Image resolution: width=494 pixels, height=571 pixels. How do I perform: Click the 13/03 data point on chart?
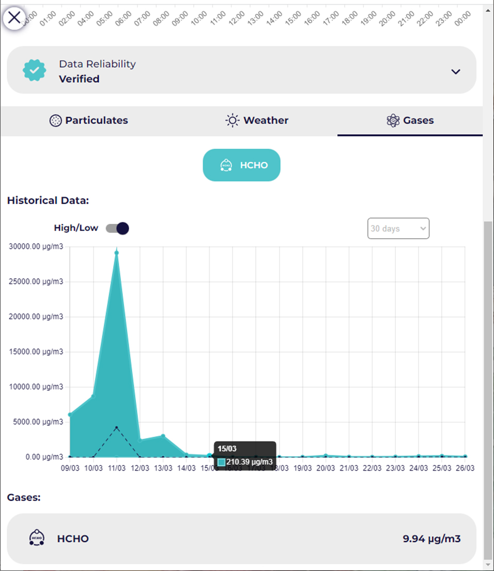(163, 436)
